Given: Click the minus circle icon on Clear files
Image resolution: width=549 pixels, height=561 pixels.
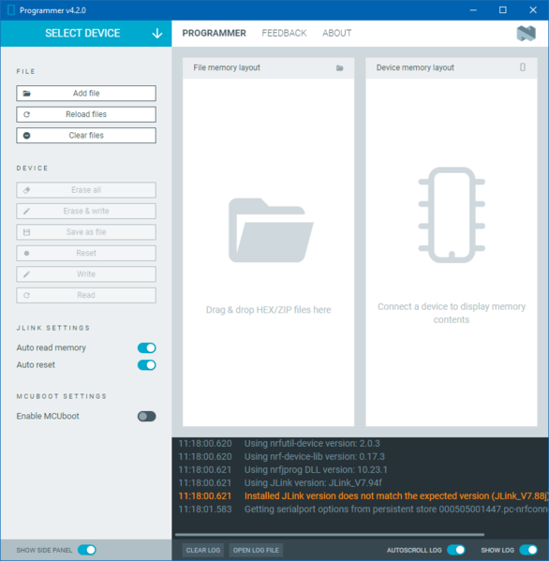Looking at the screenshot, I should (x=26, y=136).
